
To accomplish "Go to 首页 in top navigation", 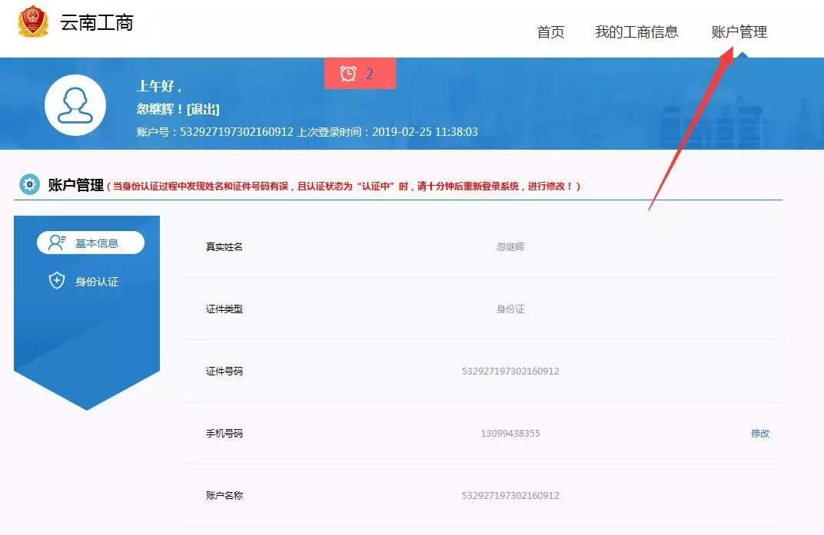I will (x=550, y=32).
